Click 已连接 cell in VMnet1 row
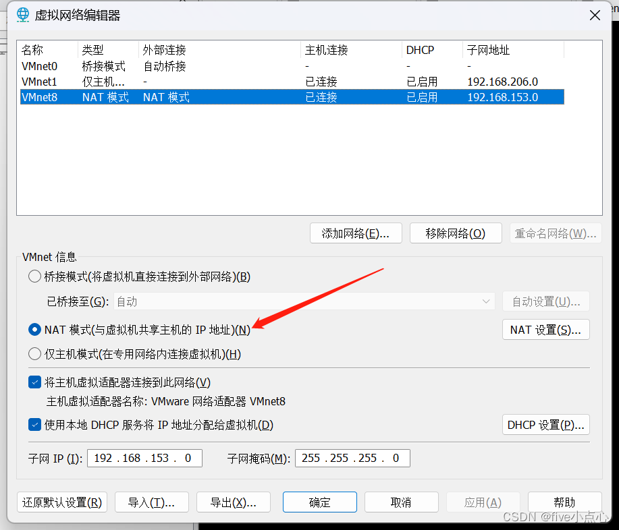 point(321,82)
